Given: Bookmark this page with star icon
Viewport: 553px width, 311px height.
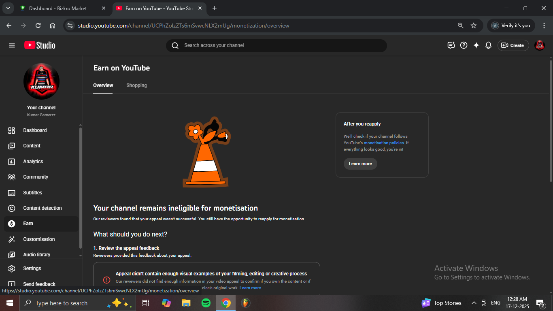Looking at the screenshot, I should [474, 26].
